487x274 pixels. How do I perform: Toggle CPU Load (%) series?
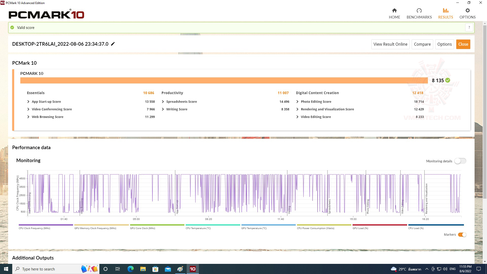click(x=436, y=227)
